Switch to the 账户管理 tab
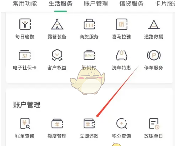This screenshot has width=175, height=146. pos(96,4)
